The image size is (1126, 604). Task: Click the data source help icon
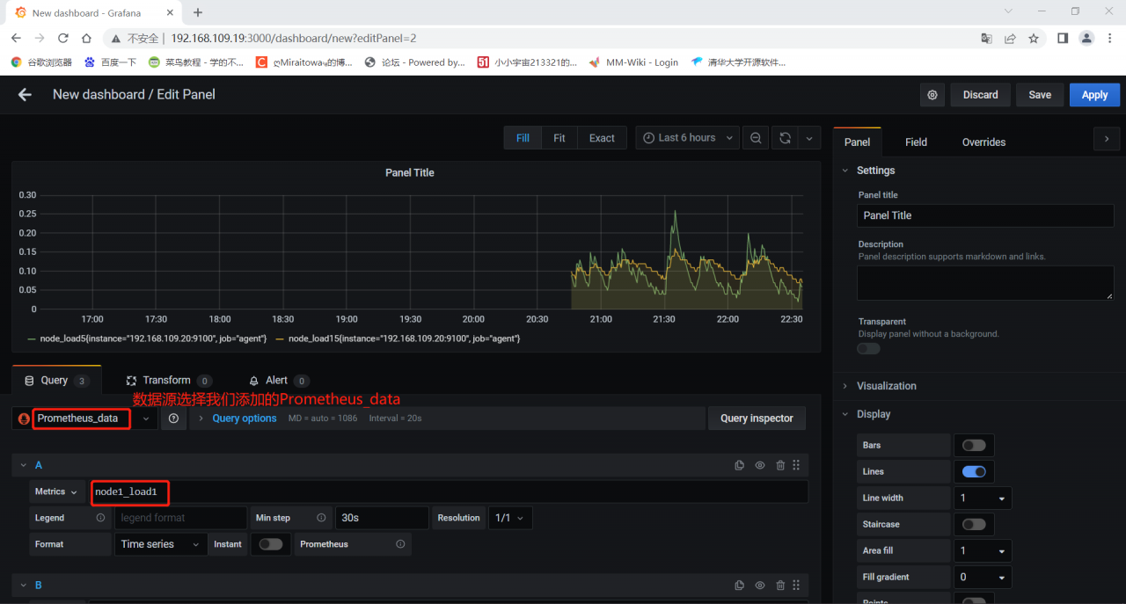pyautogui.click(x=173, y=418)
